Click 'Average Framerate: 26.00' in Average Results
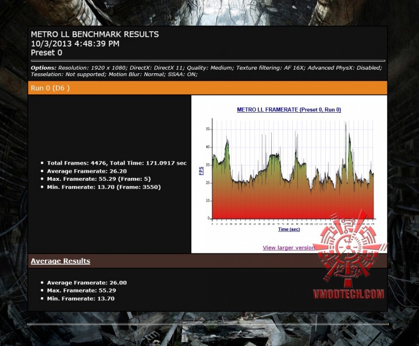Image resolution: width=419 pixels, height=346 pixels. click(x=87, y=283)
